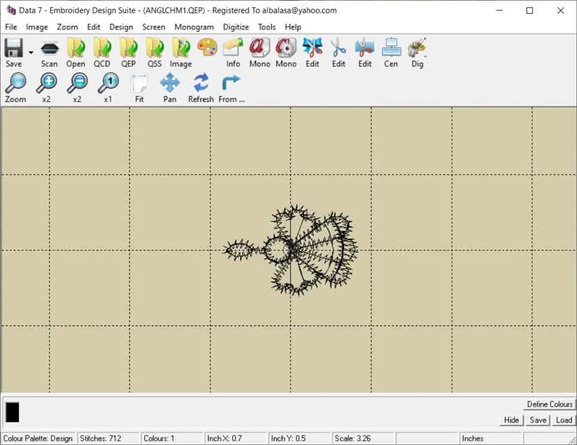577x445 pixels.
Task: Click the 'Colours: 1' status entry
Action: [x=159, y=439]
